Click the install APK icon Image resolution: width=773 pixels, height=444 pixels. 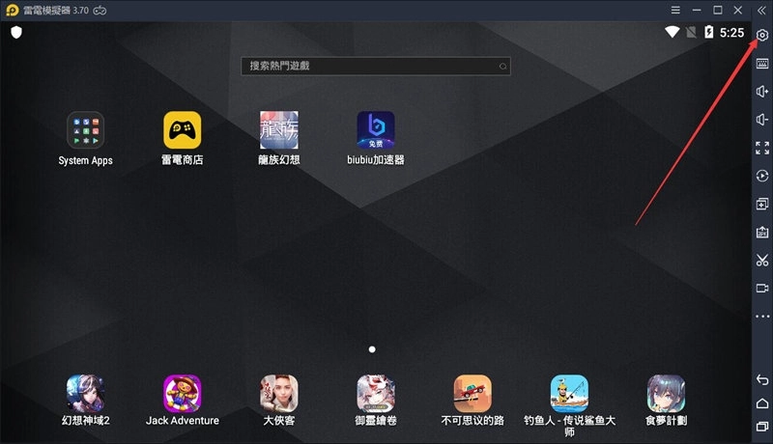[x=762, y=233]
